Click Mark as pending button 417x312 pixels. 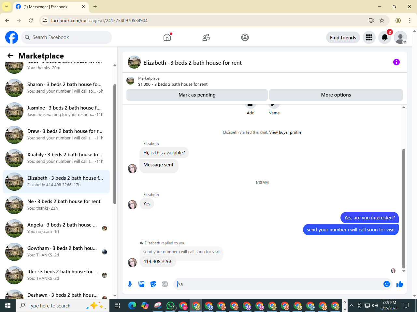coord(197,95)
